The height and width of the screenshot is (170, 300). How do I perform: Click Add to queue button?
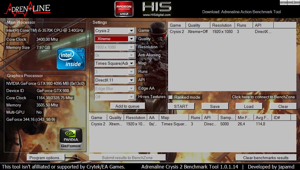pos(127,106)
